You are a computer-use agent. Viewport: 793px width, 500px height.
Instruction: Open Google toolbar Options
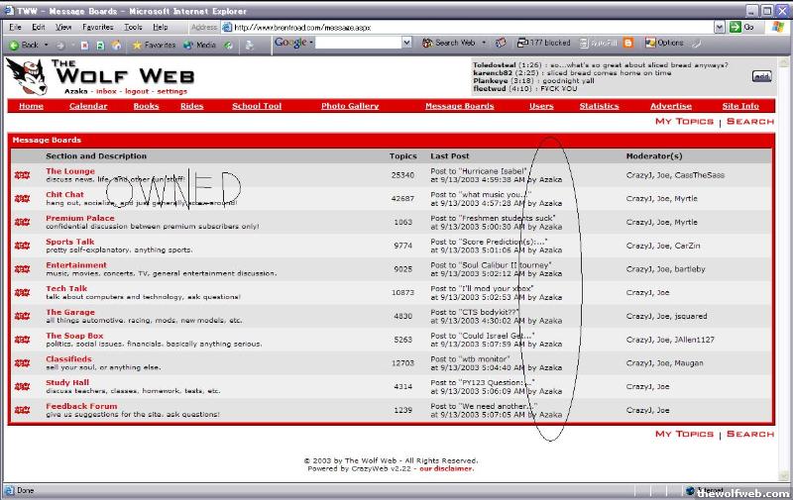[x=664, y=43]
